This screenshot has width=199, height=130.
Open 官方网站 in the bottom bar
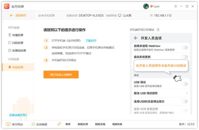[x=17, y=124]
